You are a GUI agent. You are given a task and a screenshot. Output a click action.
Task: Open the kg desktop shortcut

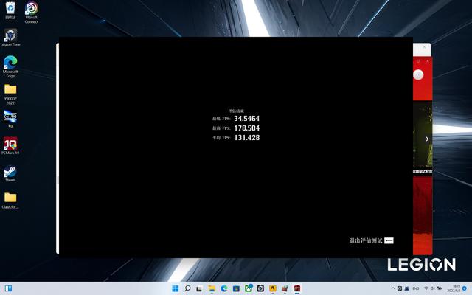pyautogui.click(x=10, y=117)
